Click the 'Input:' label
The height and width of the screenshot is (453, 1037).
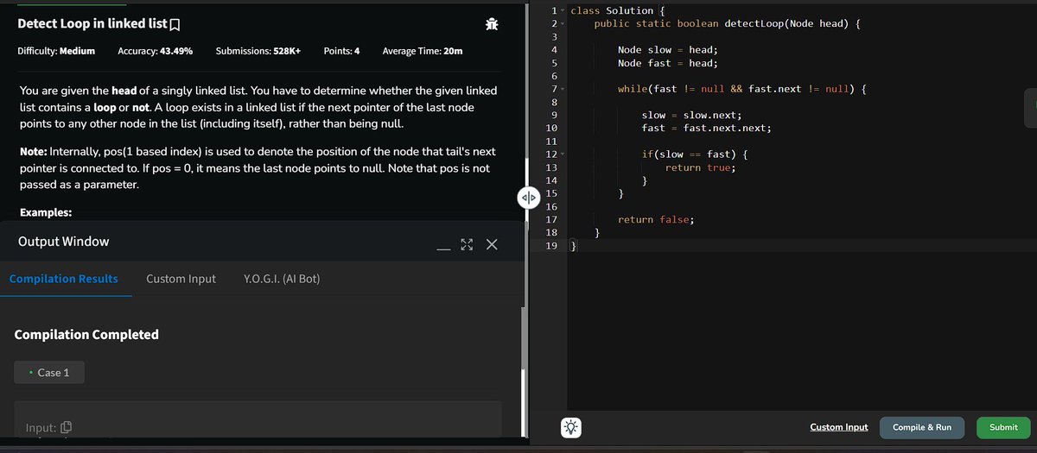[x=41, y=428]
